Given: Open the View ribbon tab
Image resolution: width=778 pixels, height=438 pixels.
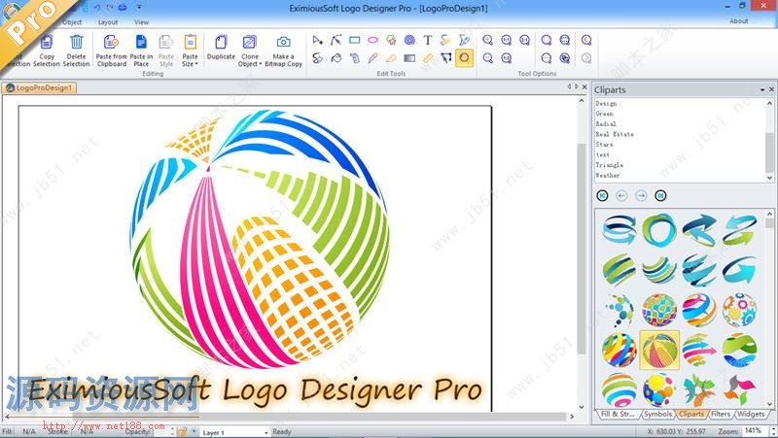Looking at the screenshot, I should pos(141,22).
